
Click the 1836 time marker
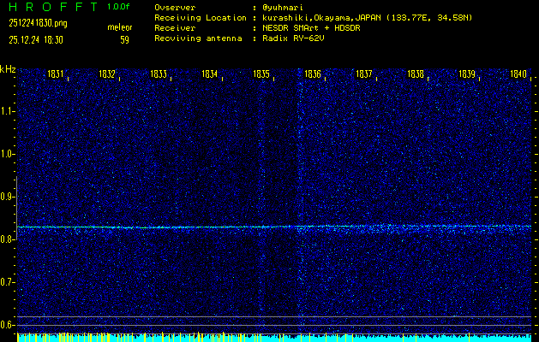pos(313,75)
